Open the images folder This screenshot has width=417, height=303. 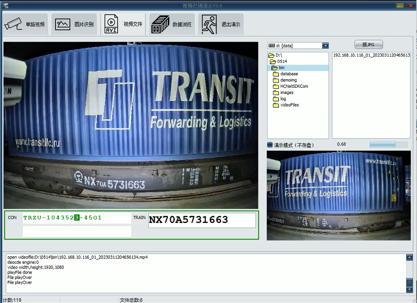[x=283, y=93]
